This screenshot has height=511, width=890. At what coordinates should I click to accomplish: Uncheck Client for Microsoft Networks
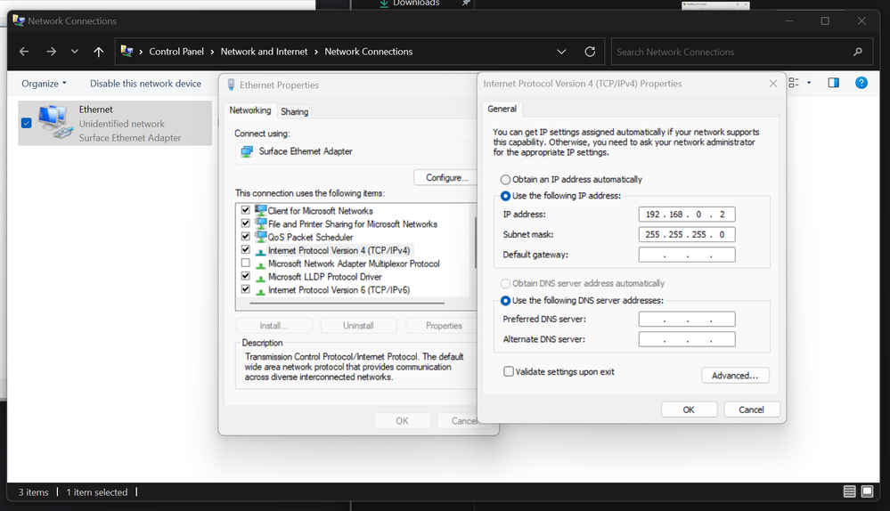[x=246, y=211]
